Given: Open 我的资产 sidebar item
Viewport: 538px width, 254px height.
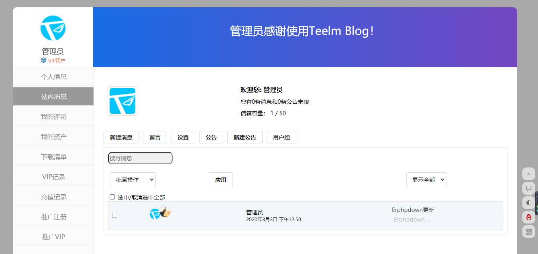Looking at the screenshot, I should click(x=53, y=137).
